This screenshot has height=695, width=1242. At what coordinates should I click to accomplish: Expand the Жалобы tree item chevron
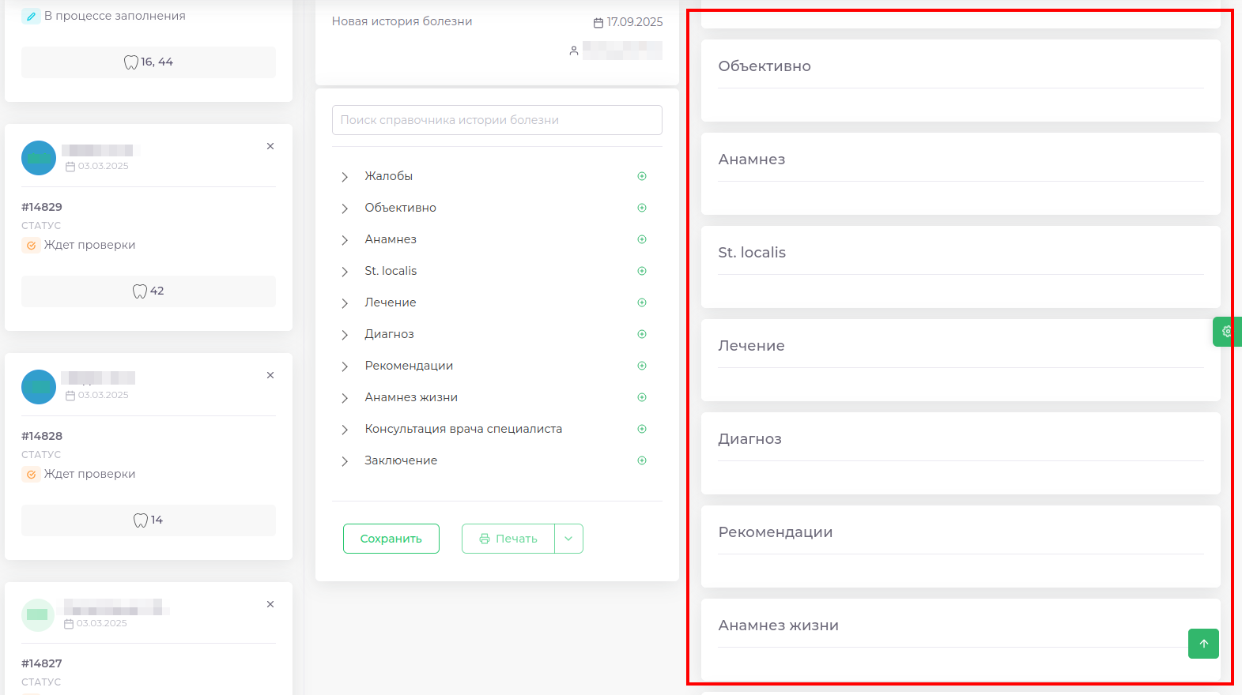345,175
